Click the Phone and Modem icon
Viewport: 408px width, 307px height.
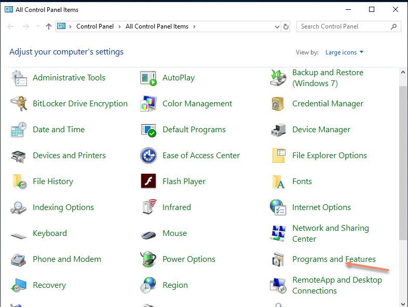coord(18,259)
